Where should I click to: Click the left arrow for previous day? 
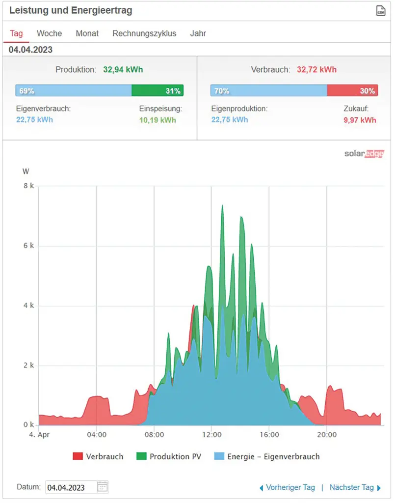pos(261,488)
